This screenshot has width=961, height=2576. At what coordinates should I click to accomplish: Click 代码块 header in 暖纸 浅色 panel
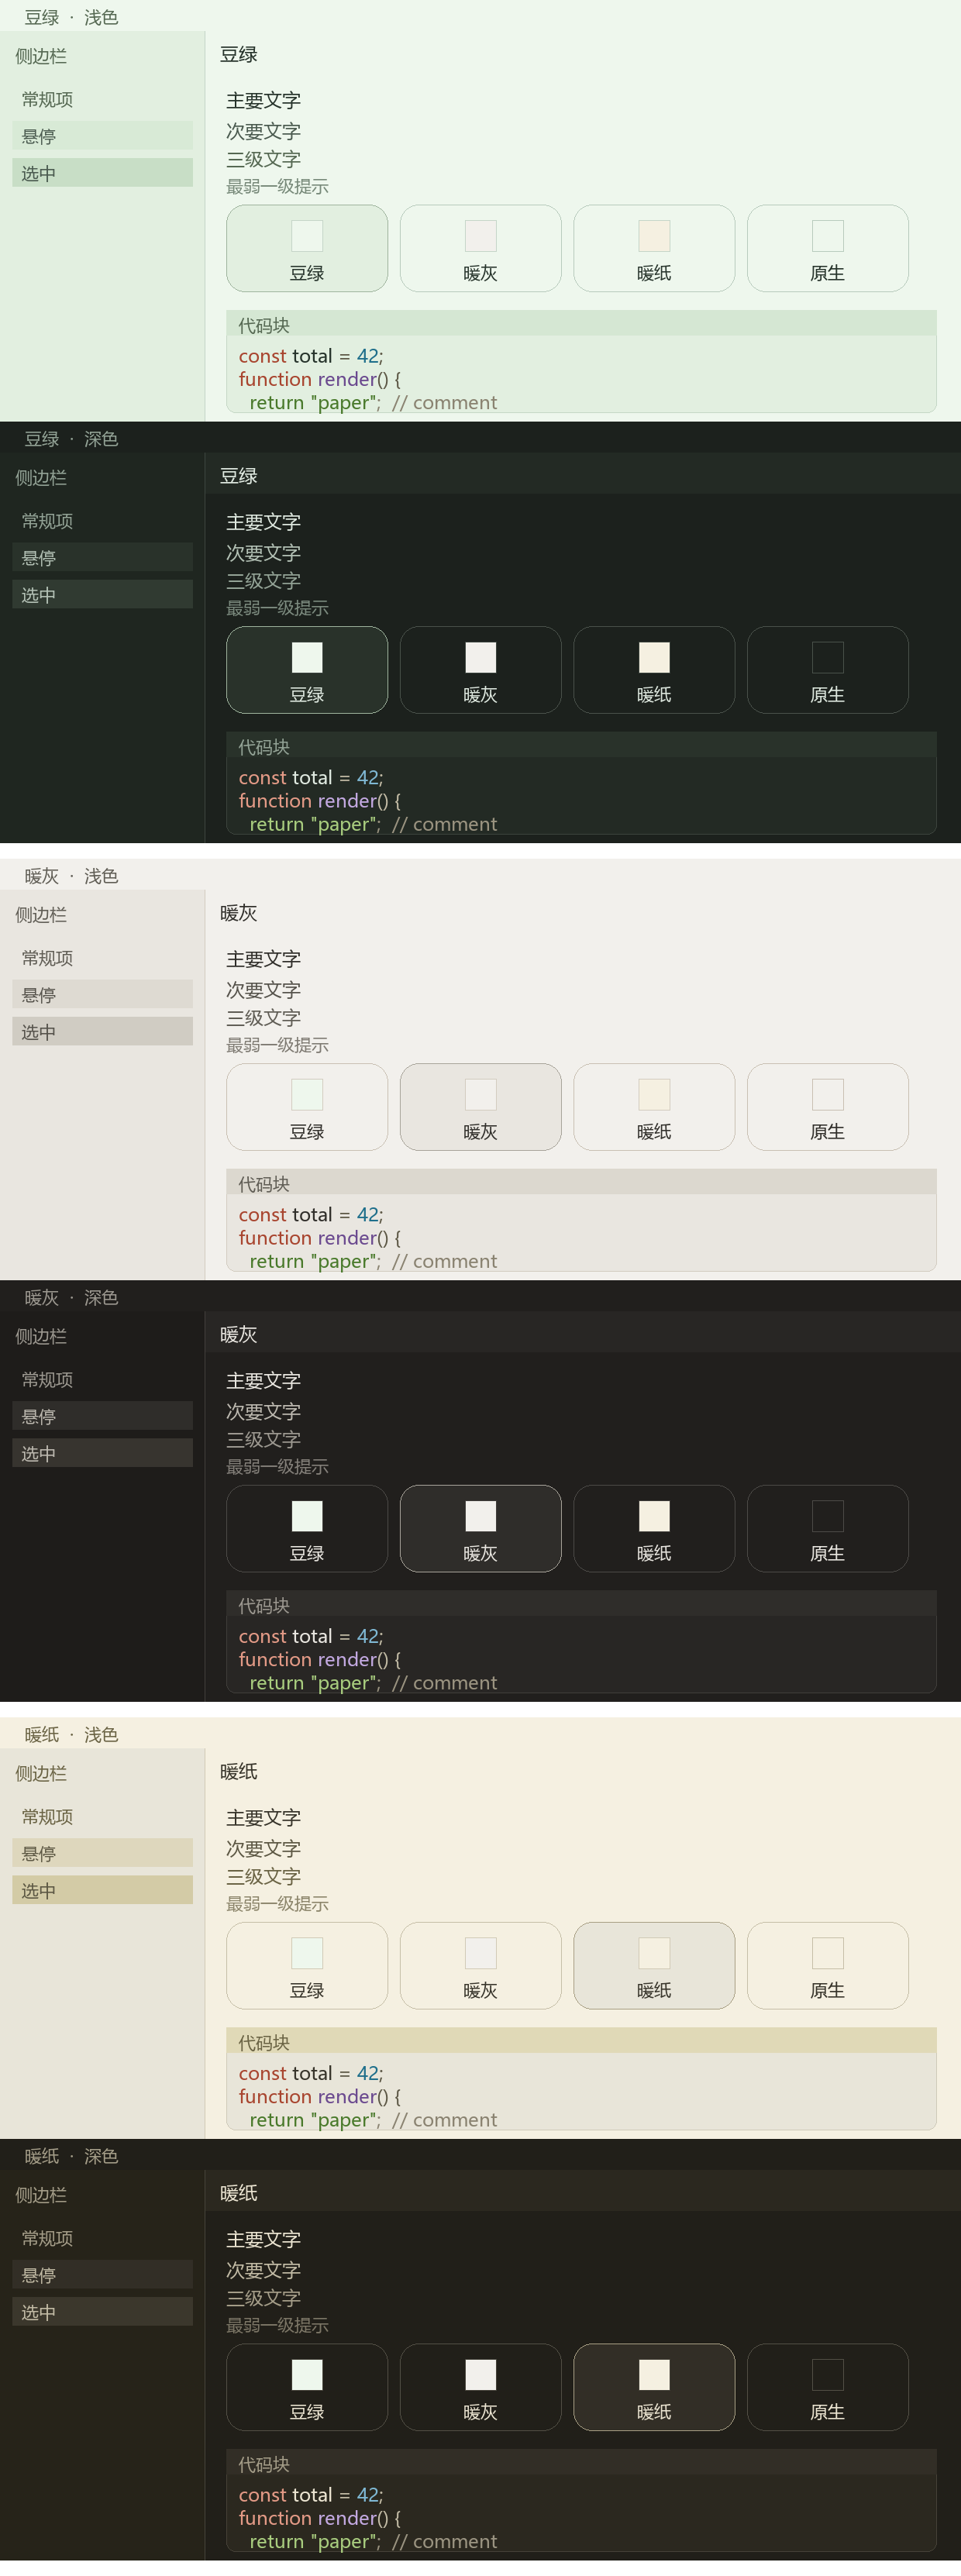pos(582,2041)
